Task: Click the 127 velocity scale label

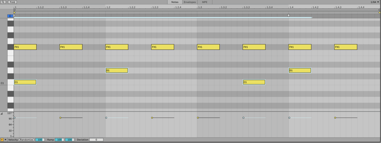Action: [x=10, y=113]
